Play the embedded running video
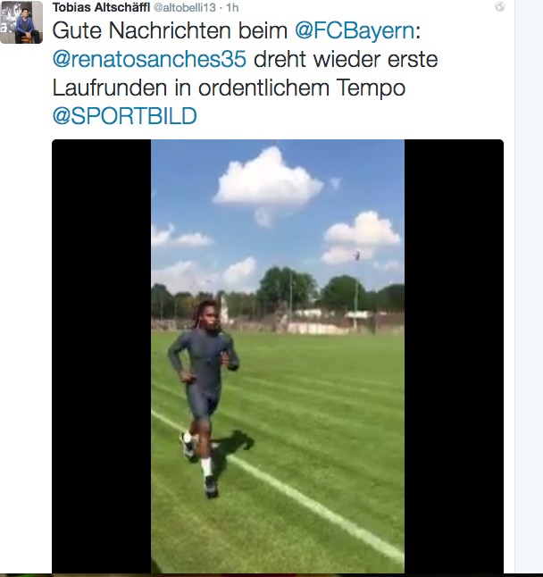 (278, 355)
